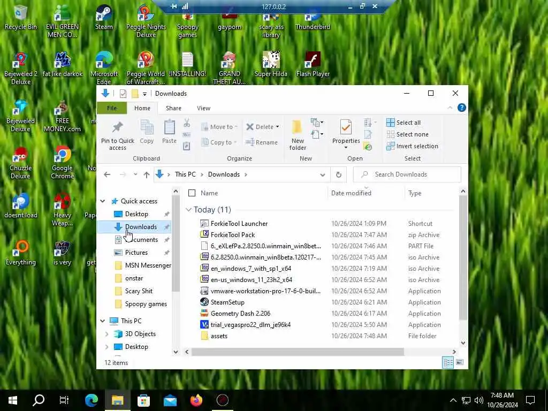Sort by Date modified column header
The width and height of the screenshot is (548, 411).
(x=351, y=193)
